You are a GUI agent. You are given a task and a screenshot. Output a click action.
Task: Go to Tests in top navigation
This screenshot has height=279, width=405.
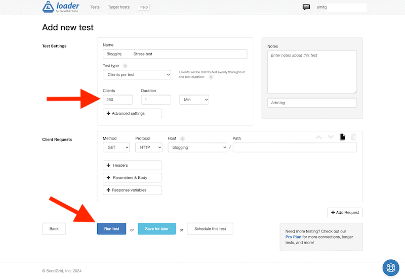(x=95, y=7)
